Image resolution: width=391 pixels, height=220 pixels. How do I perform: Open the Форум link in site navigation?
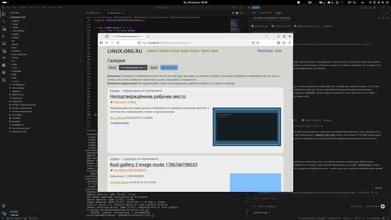coord(184,50)
